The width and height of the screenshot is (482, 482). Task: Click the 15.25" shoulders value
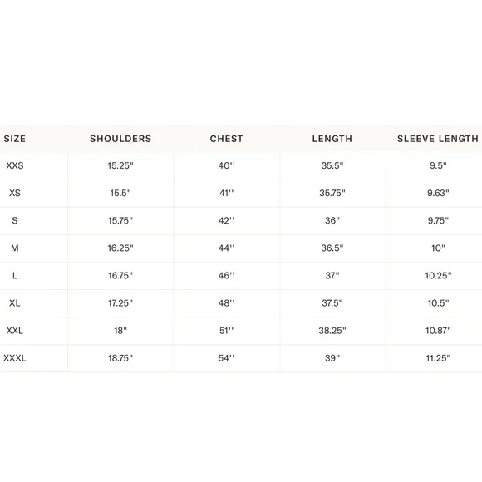click(120, 165)
